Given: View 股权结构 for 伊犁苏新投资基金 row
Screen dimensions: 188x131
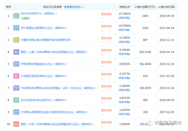Looking at the screenshot, I should click(106, 62).
